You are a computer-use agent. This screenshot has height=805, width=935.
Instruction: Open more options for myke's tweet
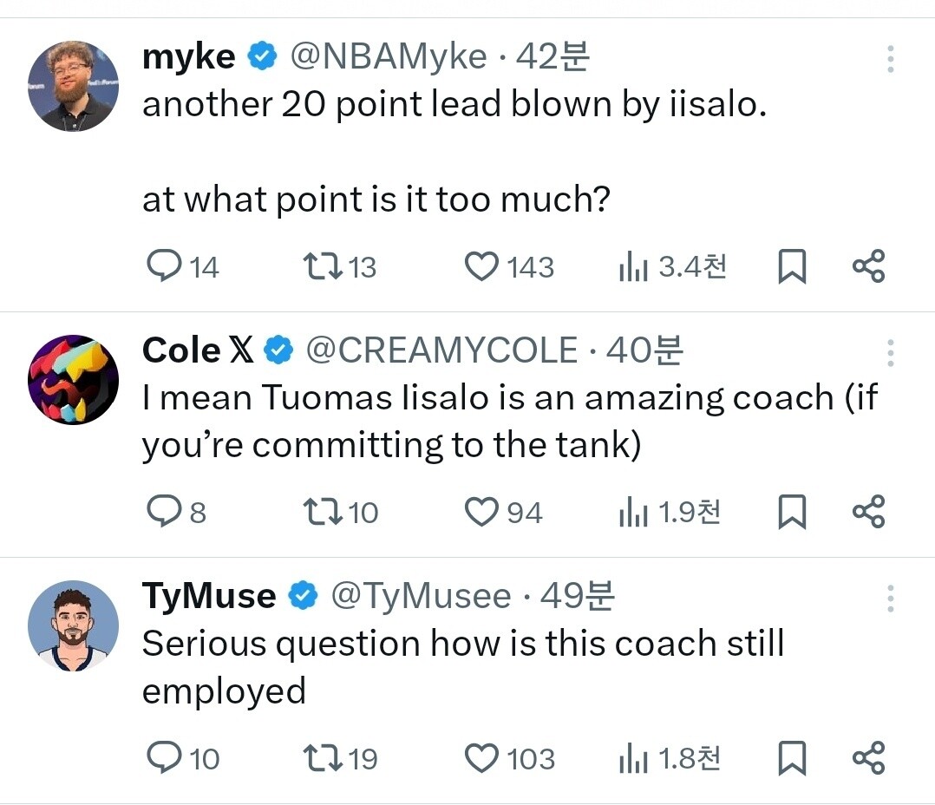pyautogui.click(x=890, y=58)
